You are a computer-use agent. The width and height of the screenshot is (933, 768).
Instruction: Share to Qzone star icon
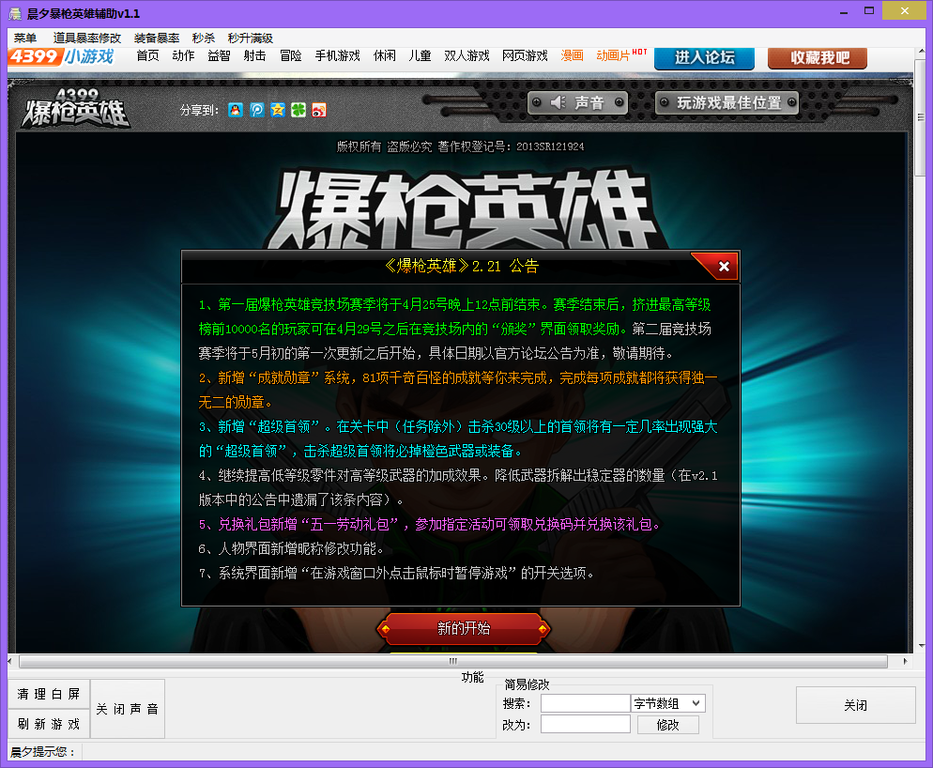click(278, 110)
